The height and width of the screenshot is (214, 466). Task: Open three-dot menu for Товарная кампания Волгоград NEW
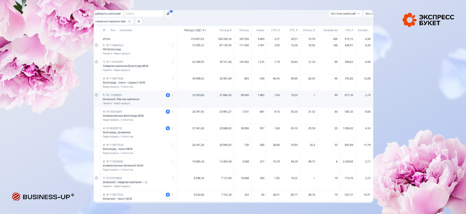(x=172, y=62)
